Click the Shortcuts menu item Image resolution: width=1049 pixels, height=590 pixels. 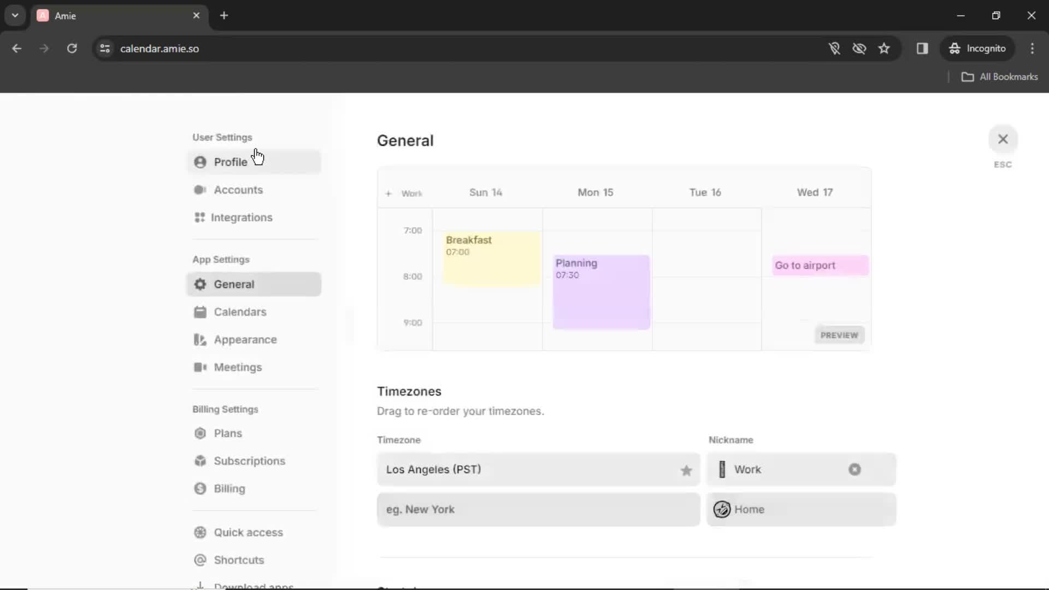tap(238, 560)
